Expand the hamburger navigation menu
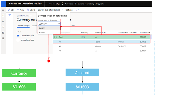The image size is (169, 101). coord(3,10)
